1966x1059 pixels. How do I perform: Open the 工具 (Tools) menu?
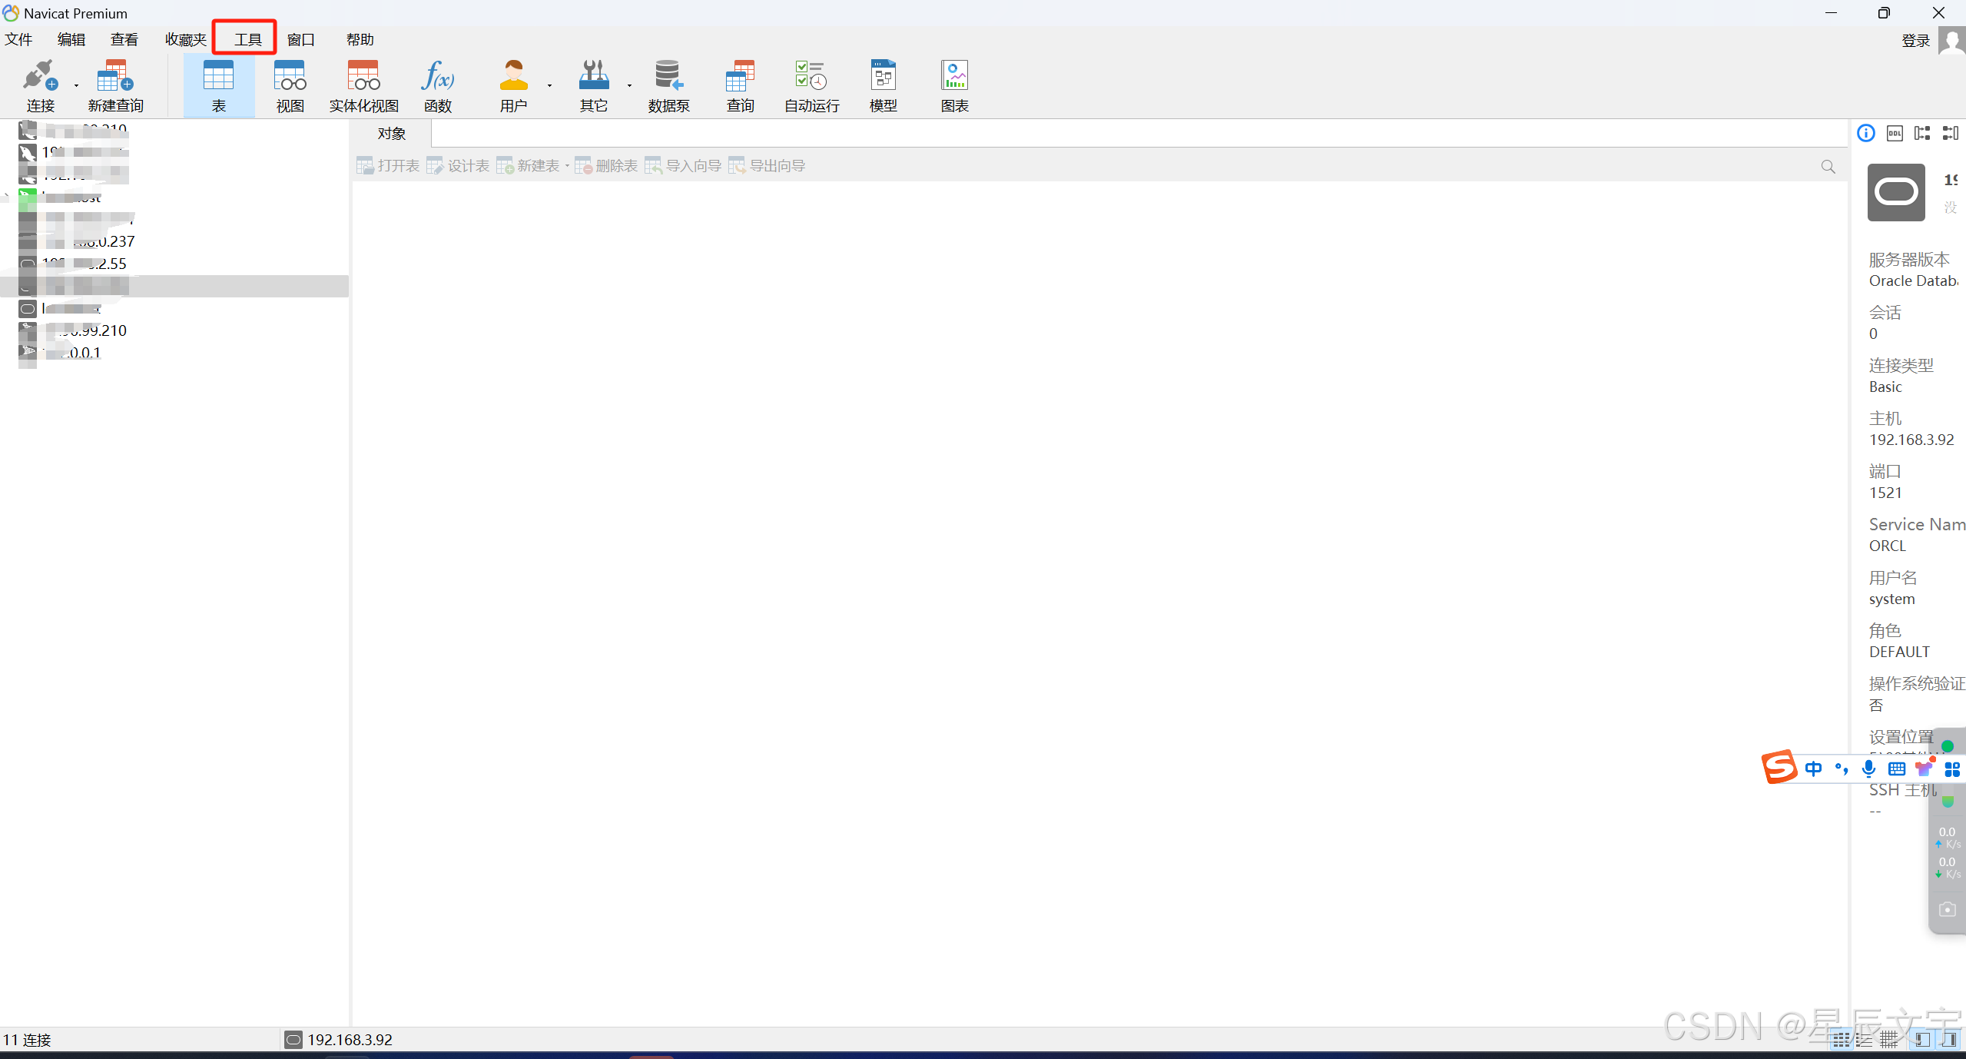click(247, 39)
